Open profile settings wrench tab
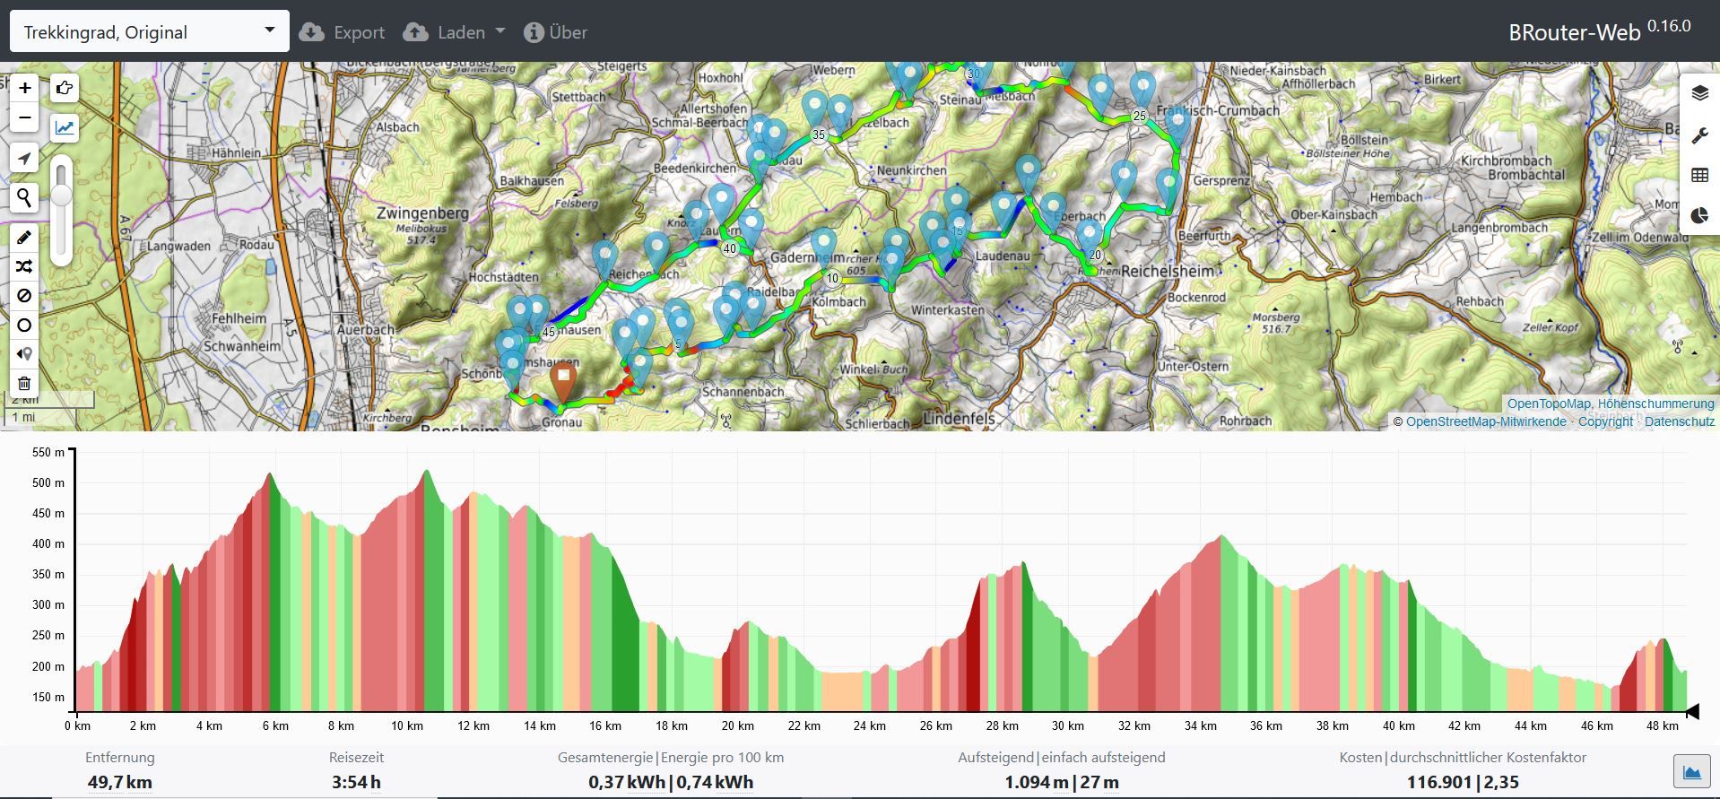The width and height of the screenshot is (1720, 799). (x=1699, y=135)
